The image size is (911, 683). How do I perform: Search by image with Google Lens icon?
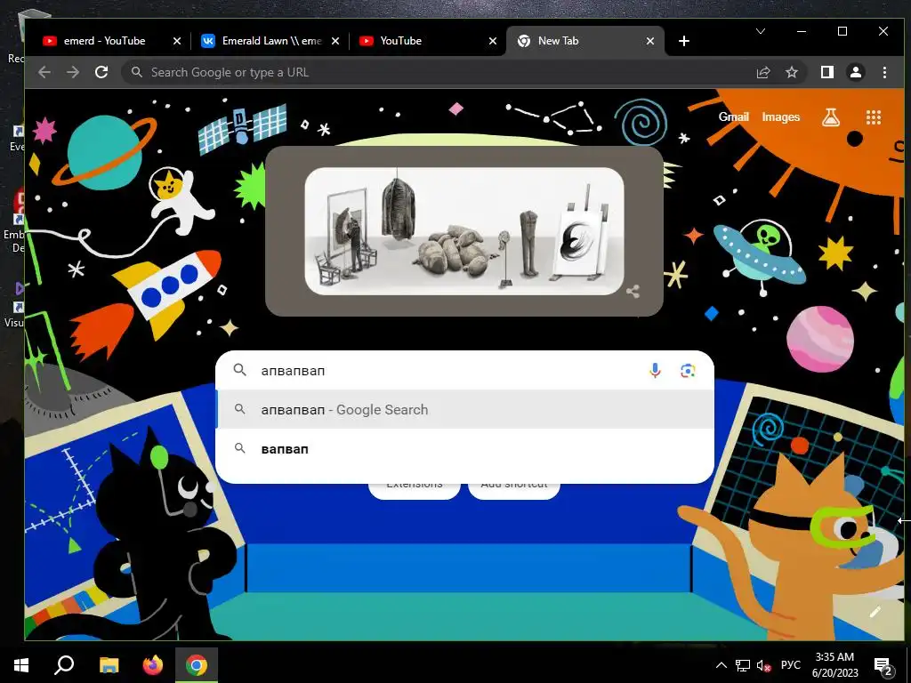coord(688,371)
